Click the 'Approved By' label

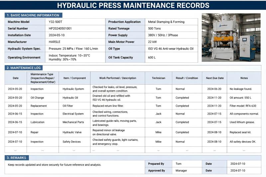tap(156, 171)
